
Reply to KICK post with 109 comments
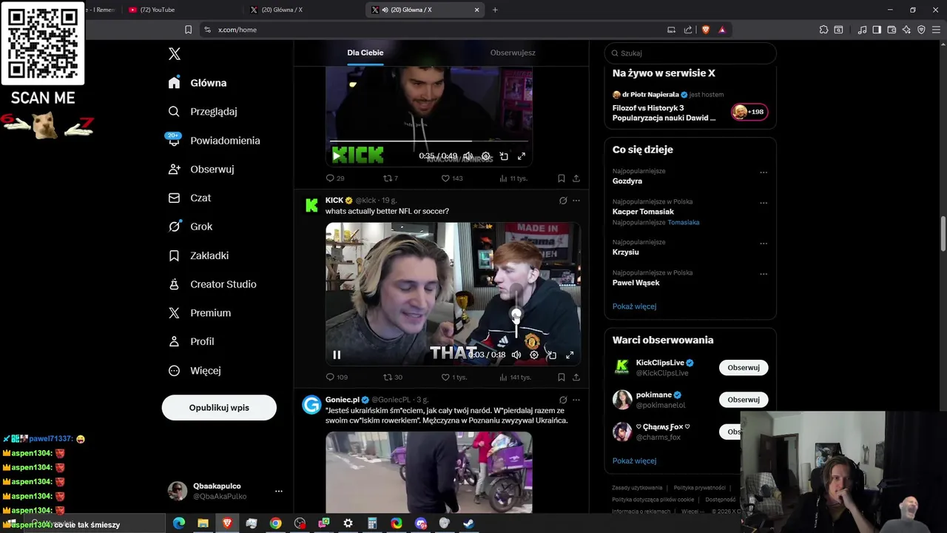click(337, 378)
